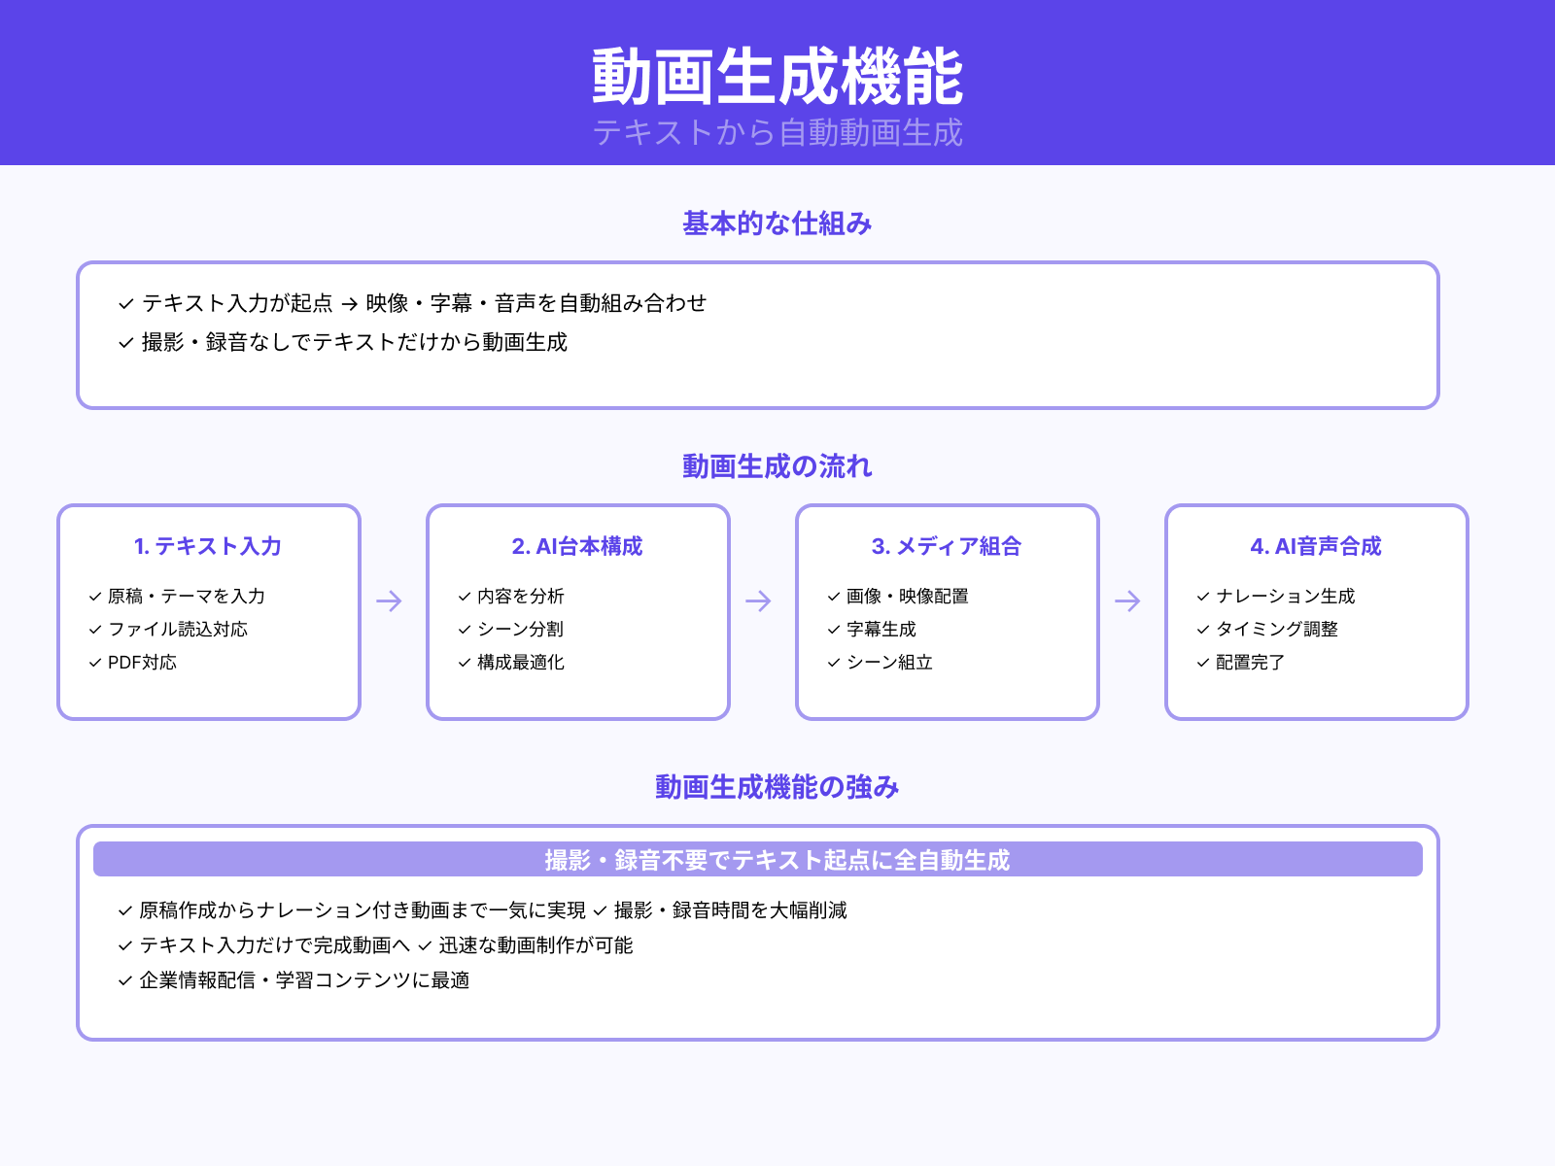Expand the arrow between AI台本構成 and メディア組合
This screenshot has width=1555, height=1166.
[x=757, y=601]
